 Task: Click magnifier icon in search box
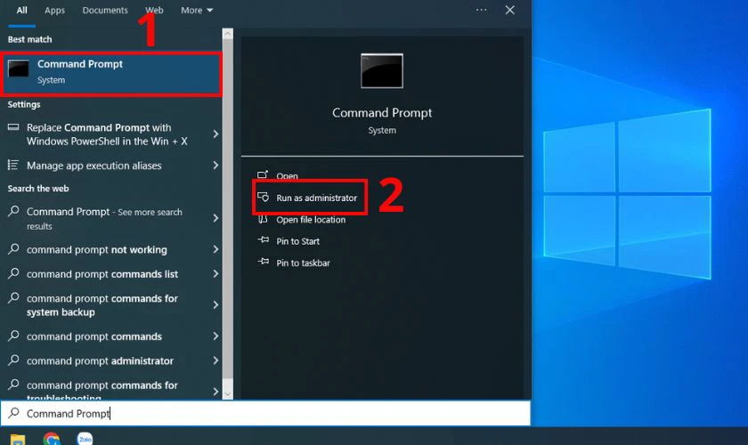click(14, 413)
